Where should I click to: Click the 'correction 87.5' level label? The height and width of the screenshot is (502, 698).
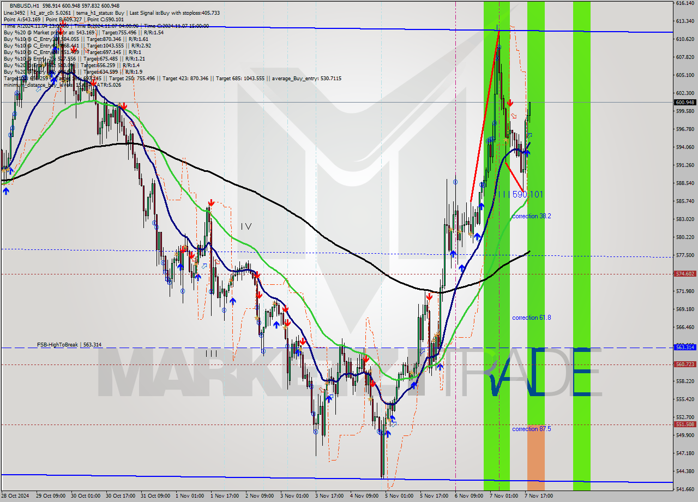point(532,429)
